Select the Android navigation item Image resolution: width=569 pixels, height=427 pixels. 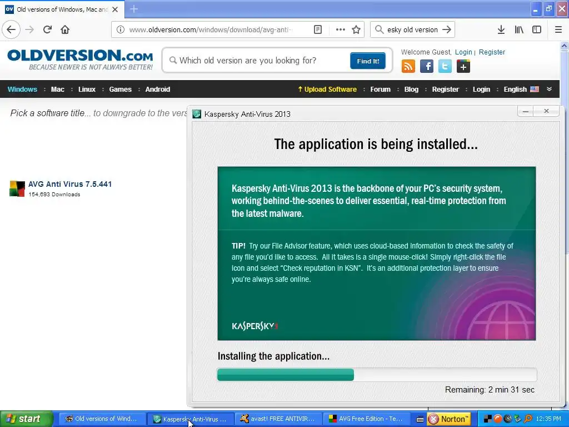coord(157,90)
